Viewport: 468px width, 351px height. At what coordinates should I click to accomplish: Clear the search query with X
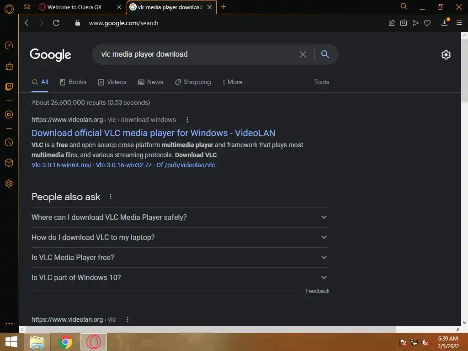(303, 54)
